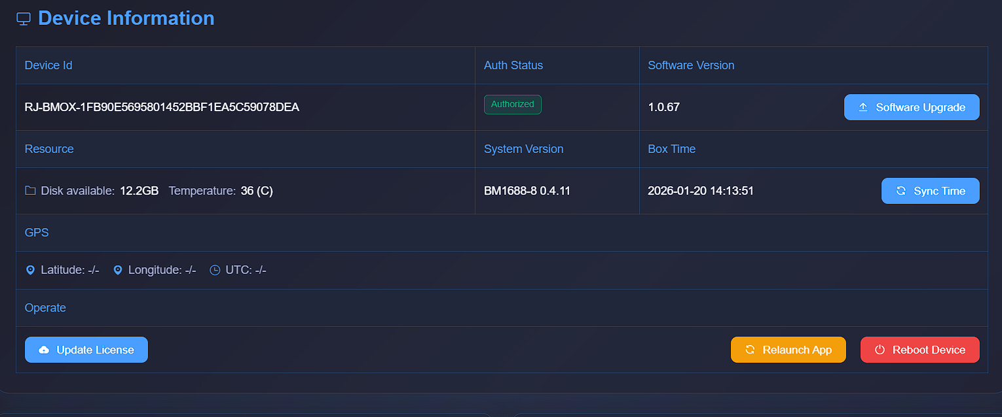Image resolution: width=1002 pixels, height=417 pixels.
Task: Click the refresh icon in Sync Time
Action: tap(900, 191)
